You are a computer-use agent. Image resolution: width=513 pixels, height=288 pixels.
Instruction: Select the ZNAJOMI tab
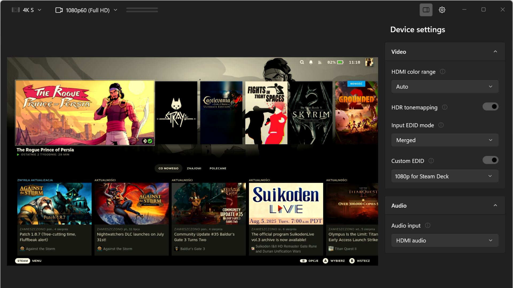(x=194, y=168)
